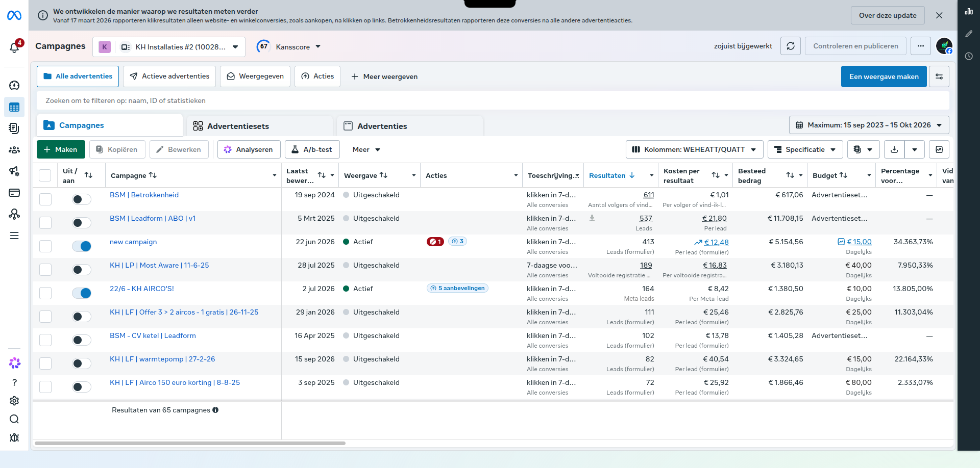980x468 pixels.
Task: Open the notifications bell icon
Action: (14, 47)
